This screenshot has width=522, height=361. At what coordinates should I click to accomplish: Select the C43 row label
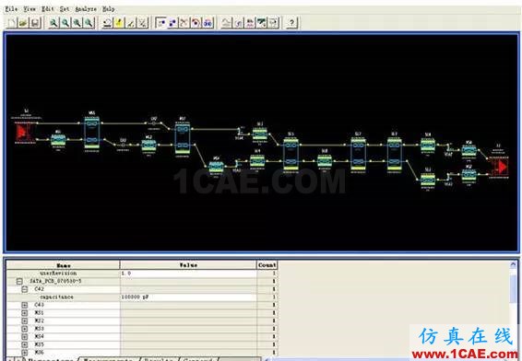click(x=39, y=305)
